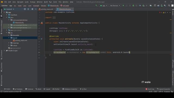Screen dimensions: 174x98
Task: Open the AVD Manager device icon
Action: (x=161, y=5)
